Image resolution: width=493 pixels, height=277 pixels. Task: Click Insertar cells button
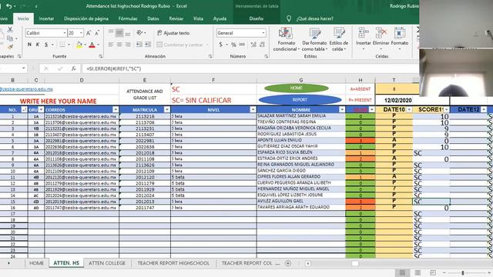pos(364,38)
